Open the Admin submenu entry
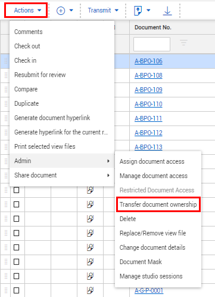Viewport: 215px width, 297px height. pos(62,161)
